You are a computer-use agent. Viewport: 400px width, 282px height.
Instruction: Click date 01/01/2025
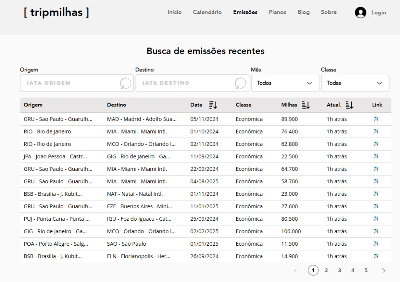tap(204, 244)
